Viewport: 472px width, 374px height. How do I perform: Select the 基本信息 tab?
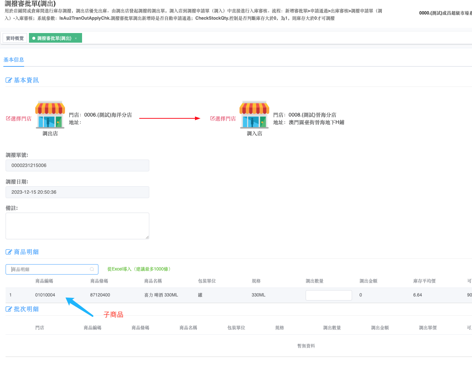pyautogui.click(x=14, y=60)
